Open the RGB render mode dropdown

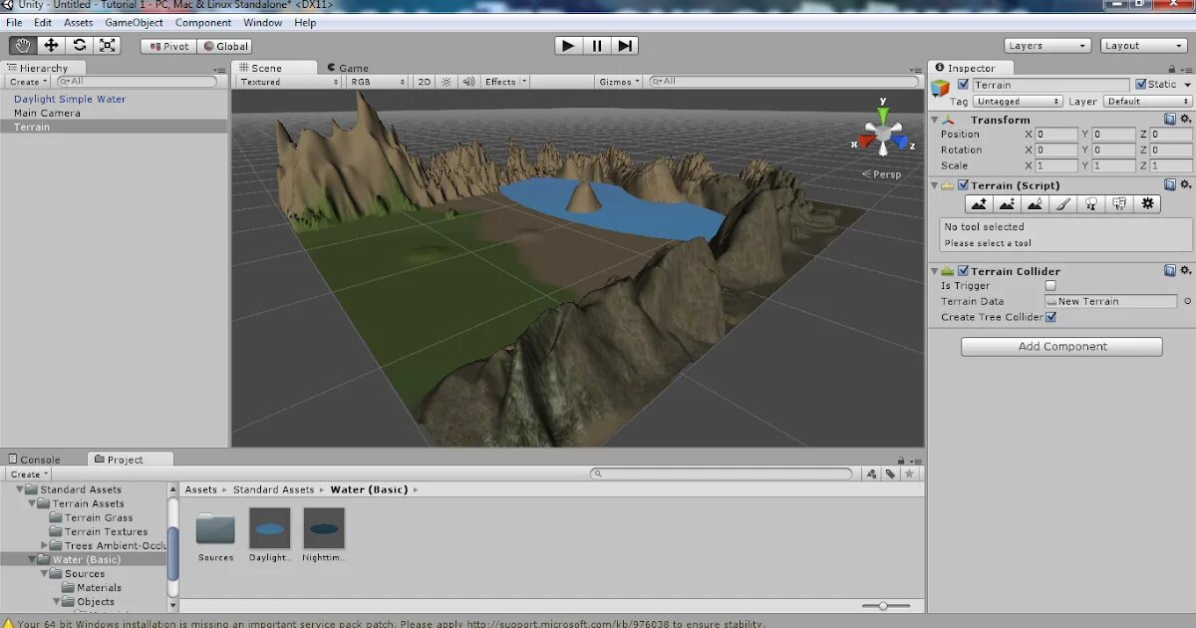click(x=377, y=82)
